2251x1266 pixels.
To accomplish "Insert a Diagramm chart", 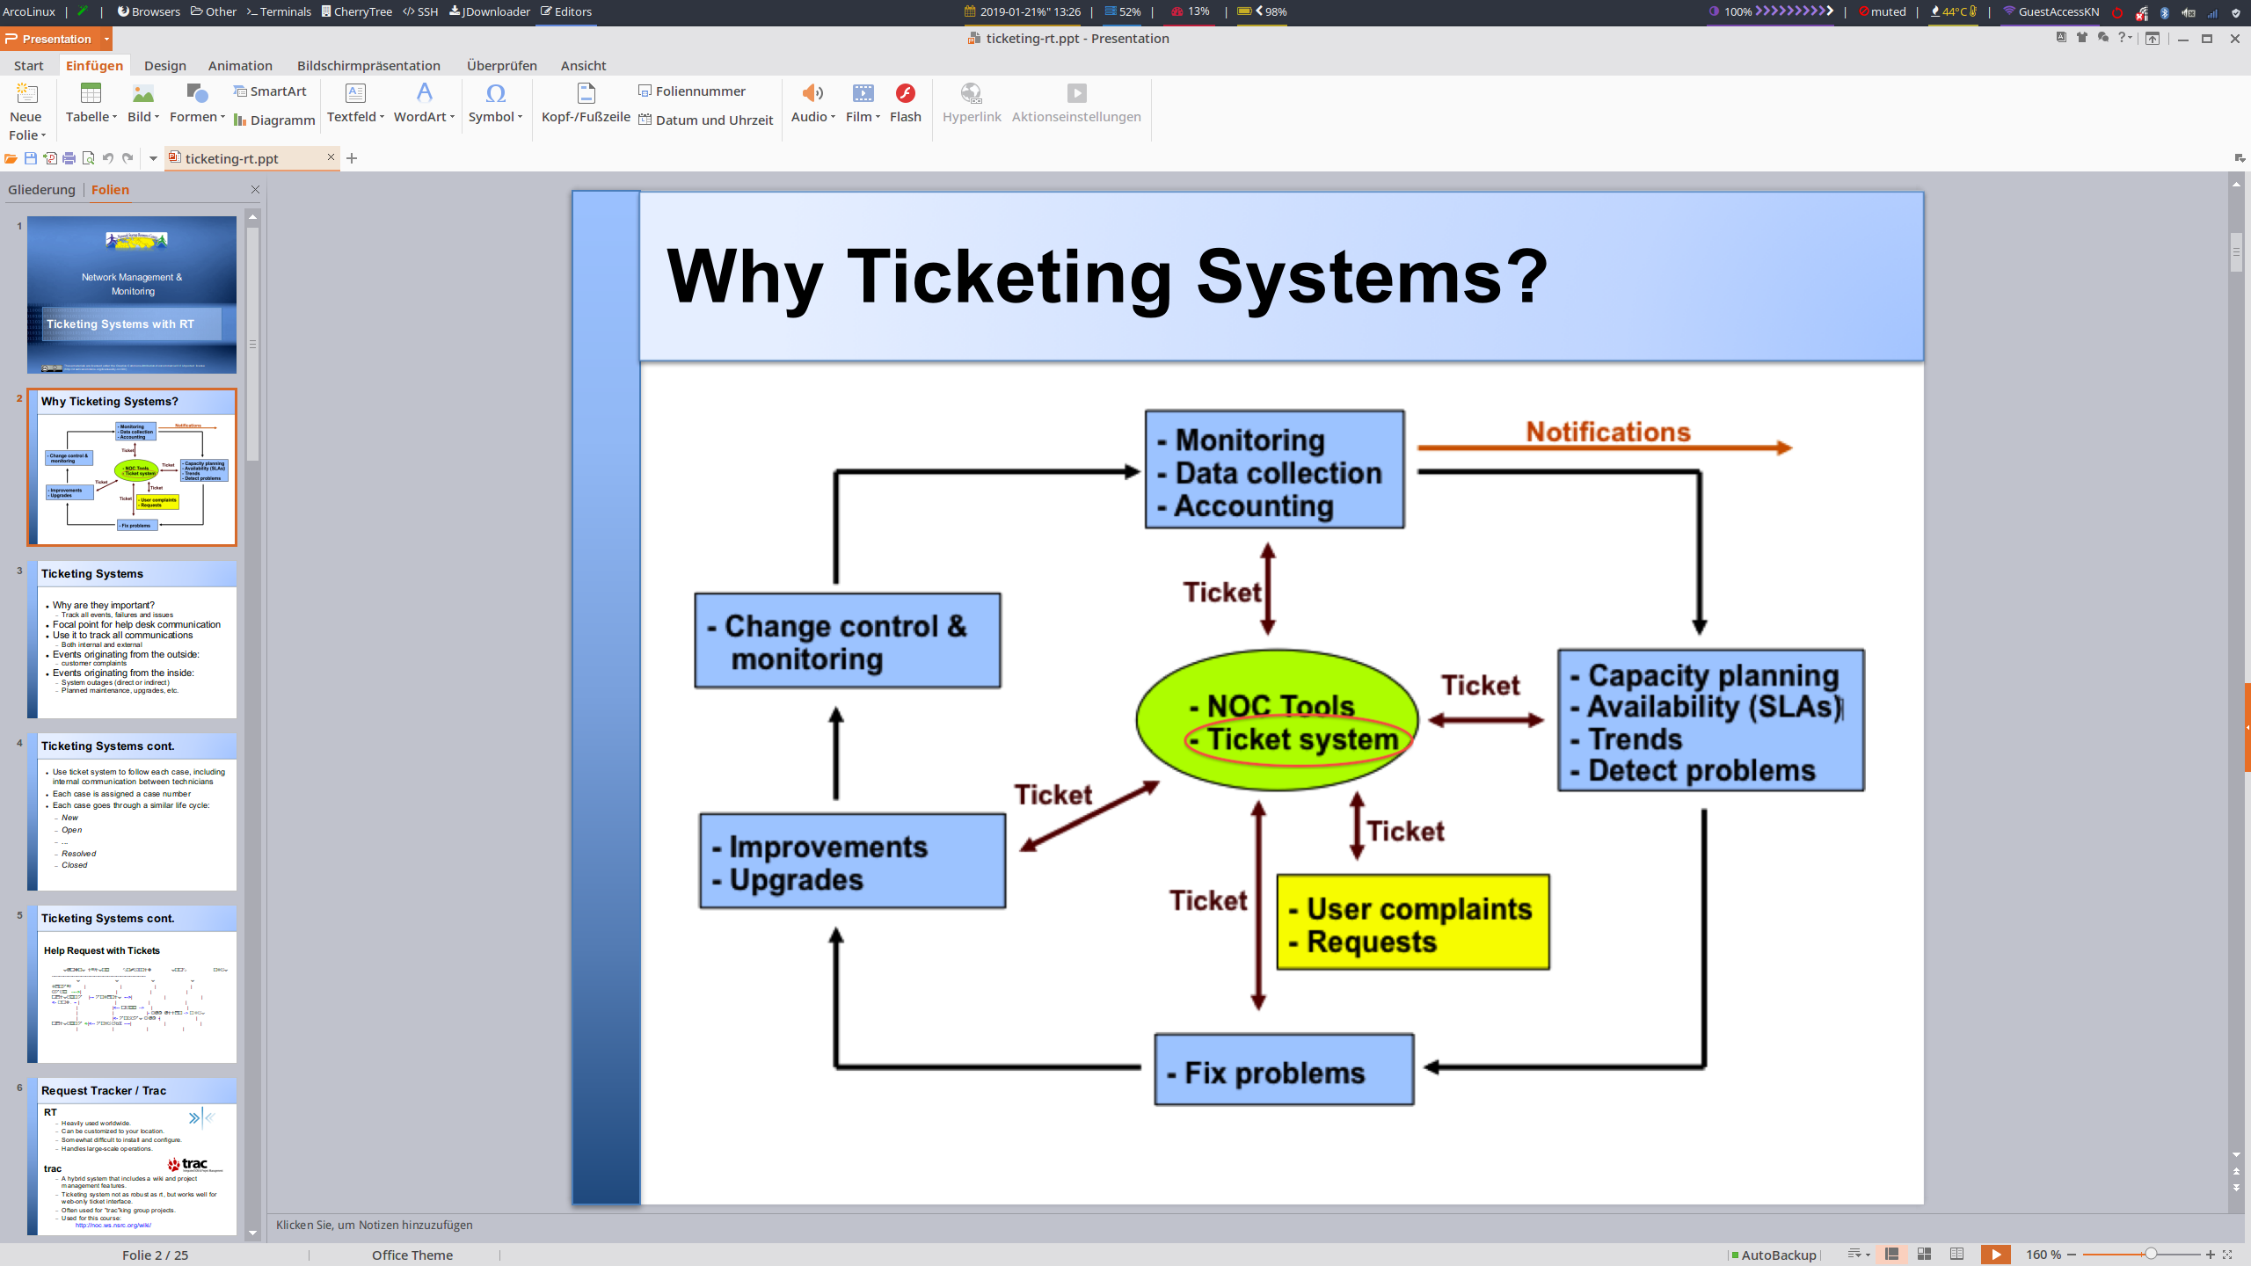I will point(274,120).
